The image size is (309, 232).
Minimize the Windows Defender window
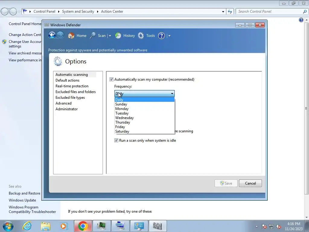[240, 25]
